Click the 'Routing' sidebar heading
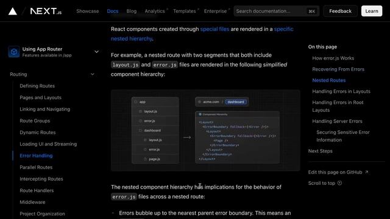 [x=18, y=74]
